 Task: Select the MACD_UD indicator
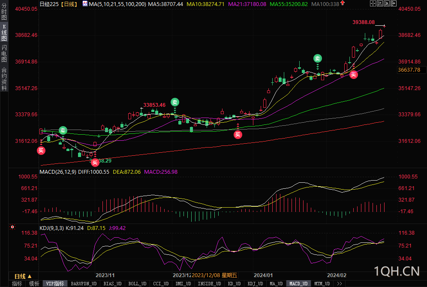tap(298, 284)
